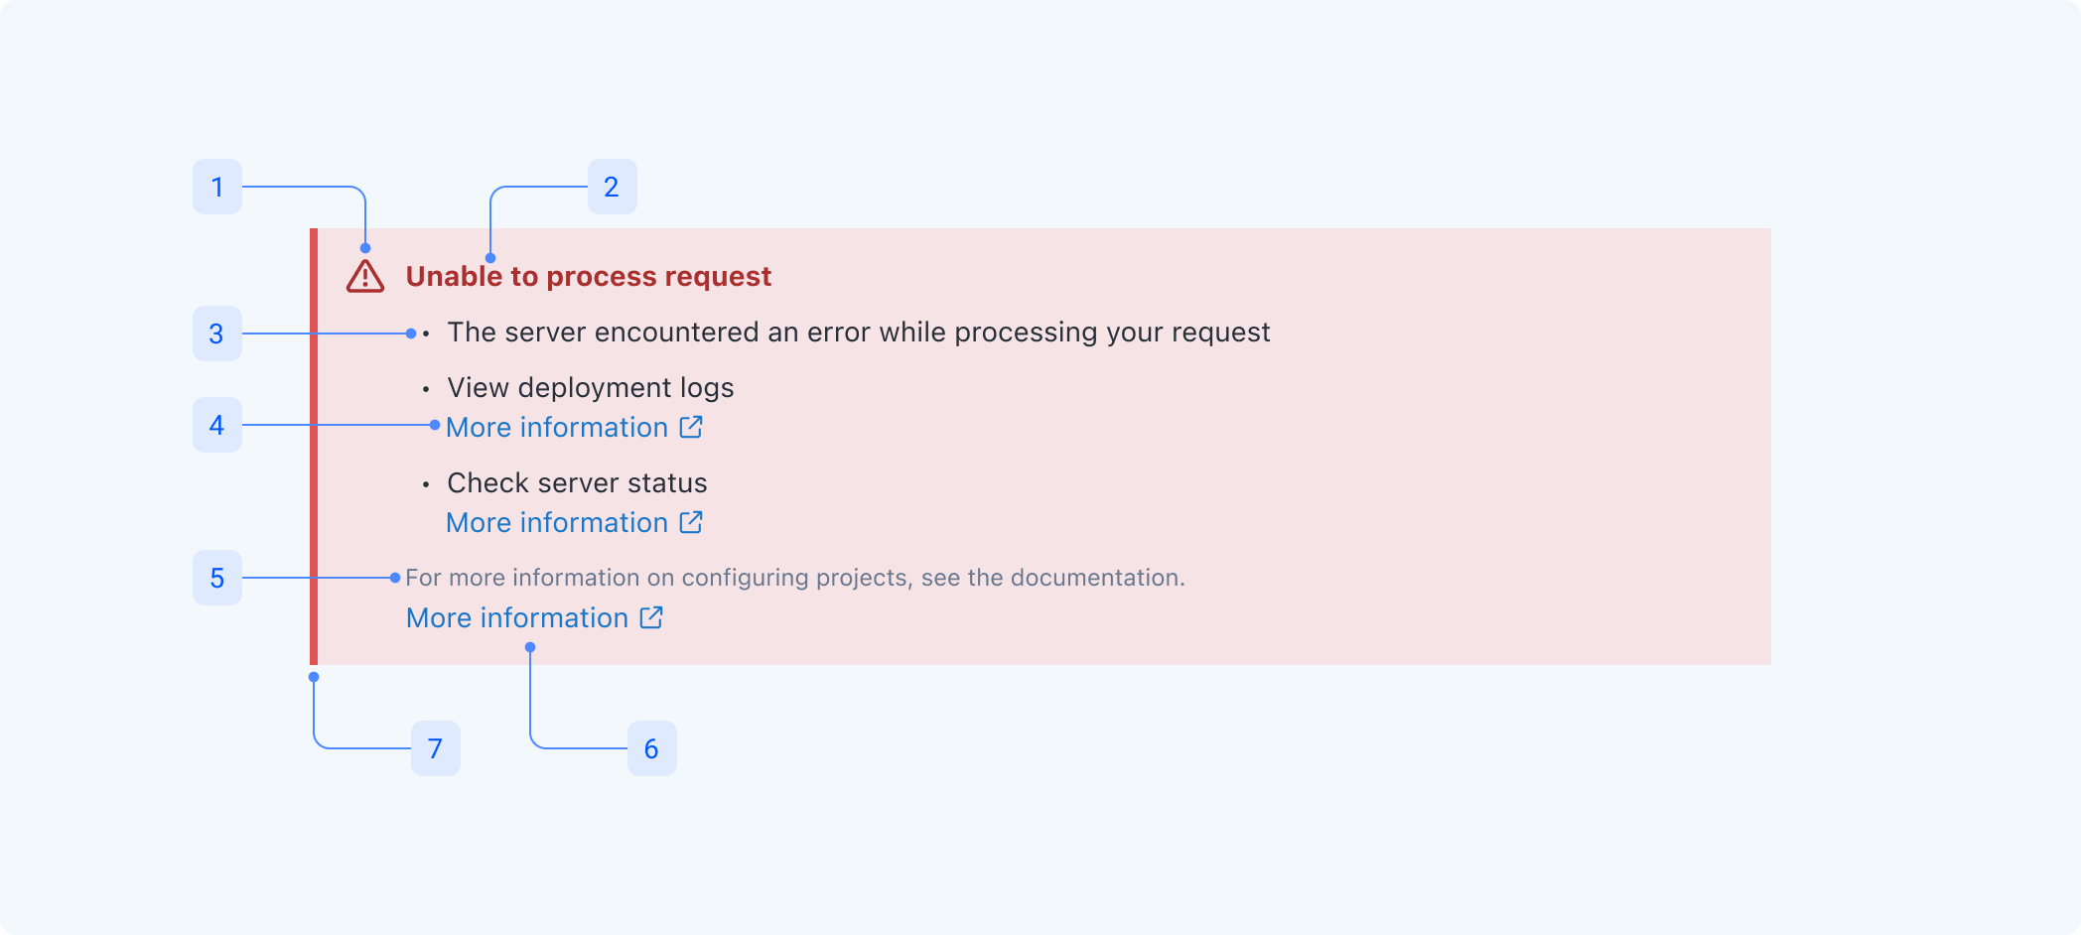Click the "Unable to process request" title

(x=588, y=276)
